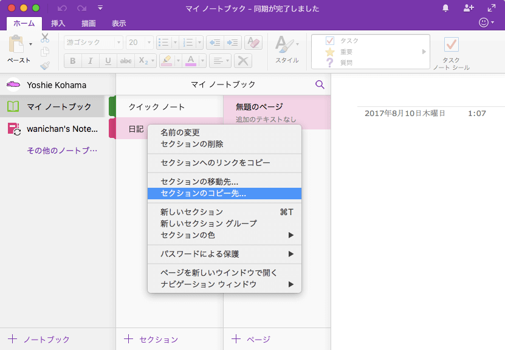
Task: Toggle Bold formatting
Action: click(73, 61)
